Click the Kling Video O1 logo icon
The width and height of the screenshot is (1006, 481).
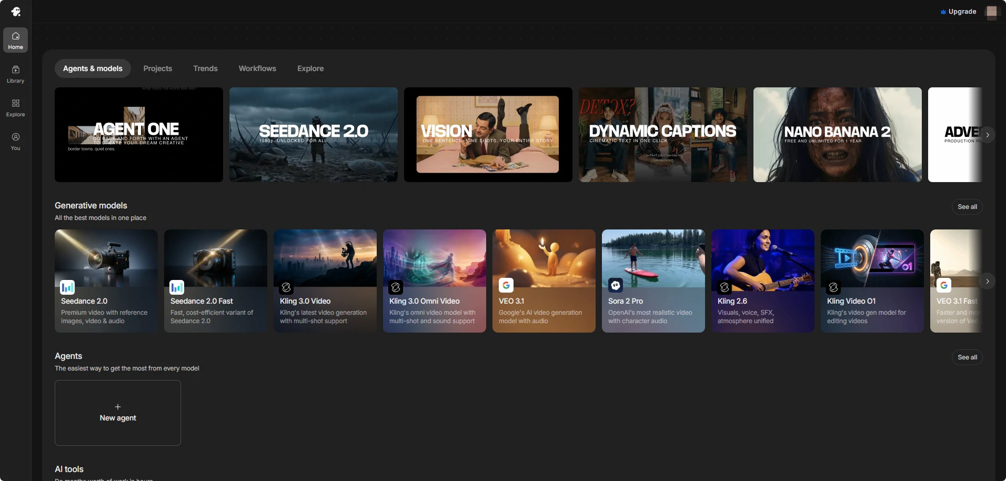point(833,287)
